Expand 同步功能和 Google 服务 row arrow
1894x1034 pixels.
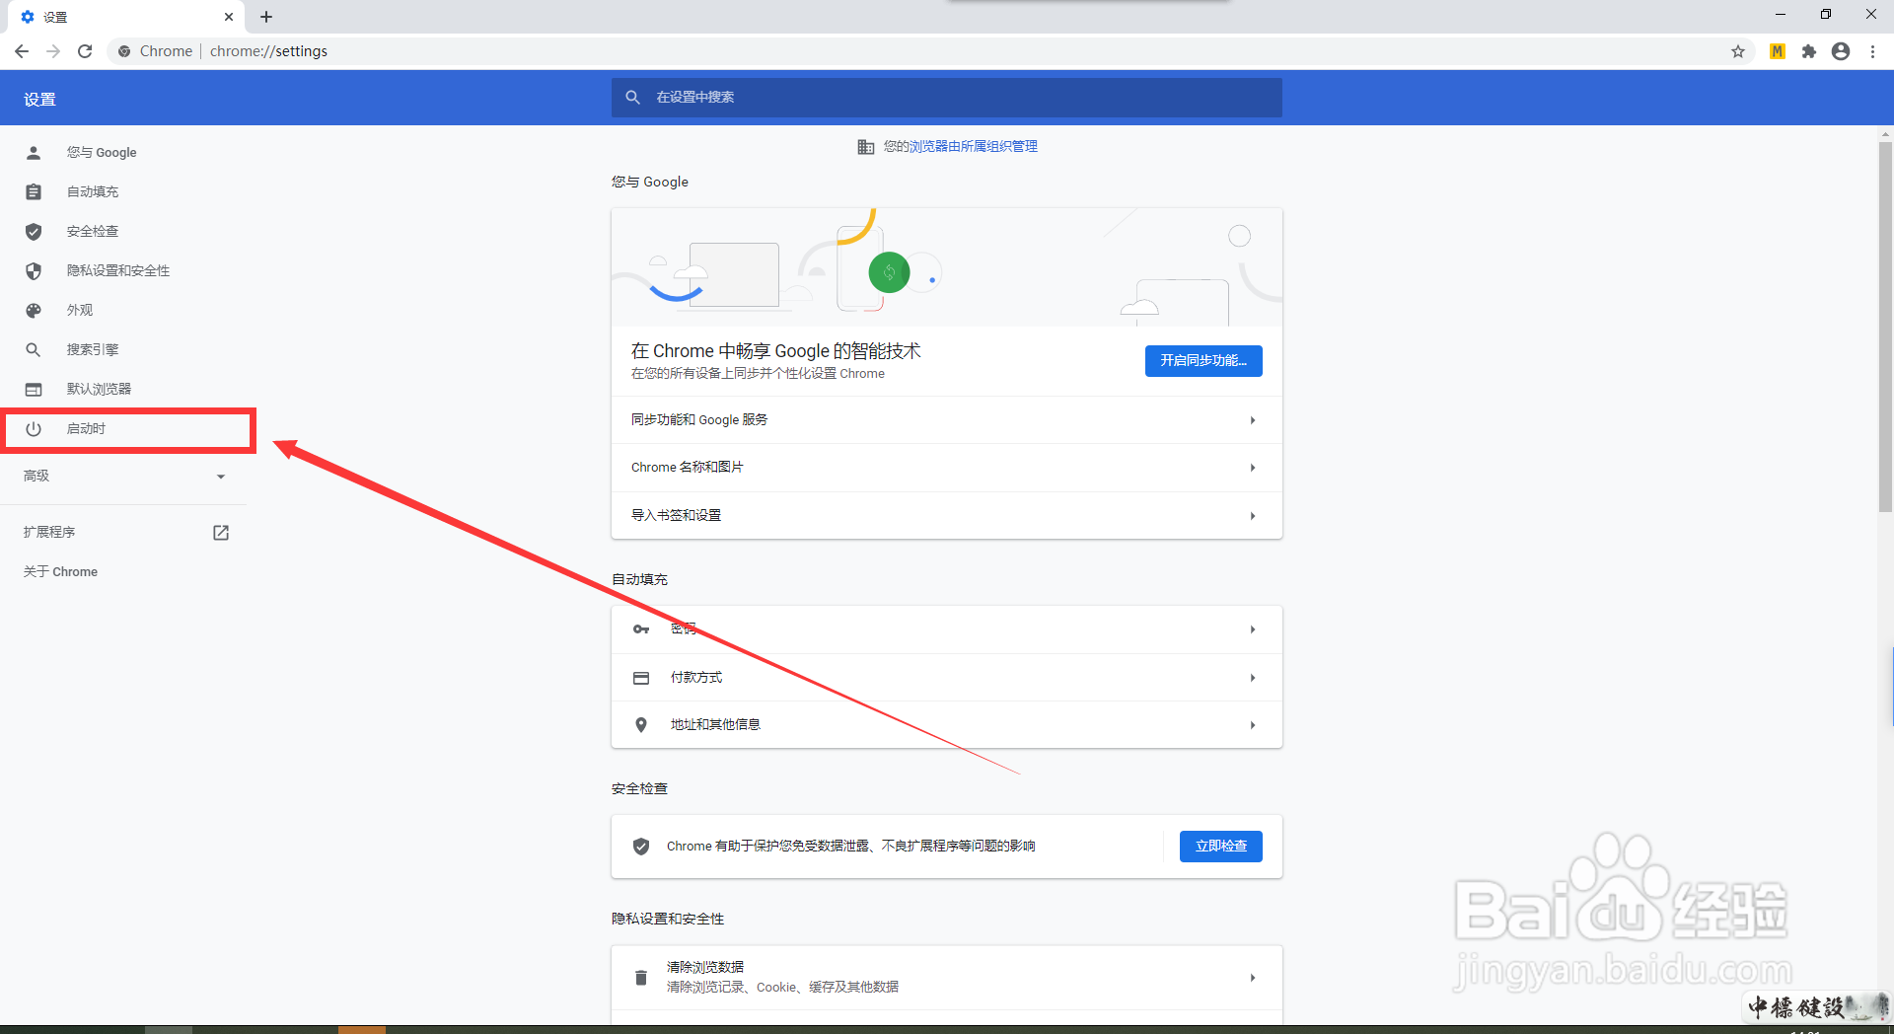(1253, 420)
